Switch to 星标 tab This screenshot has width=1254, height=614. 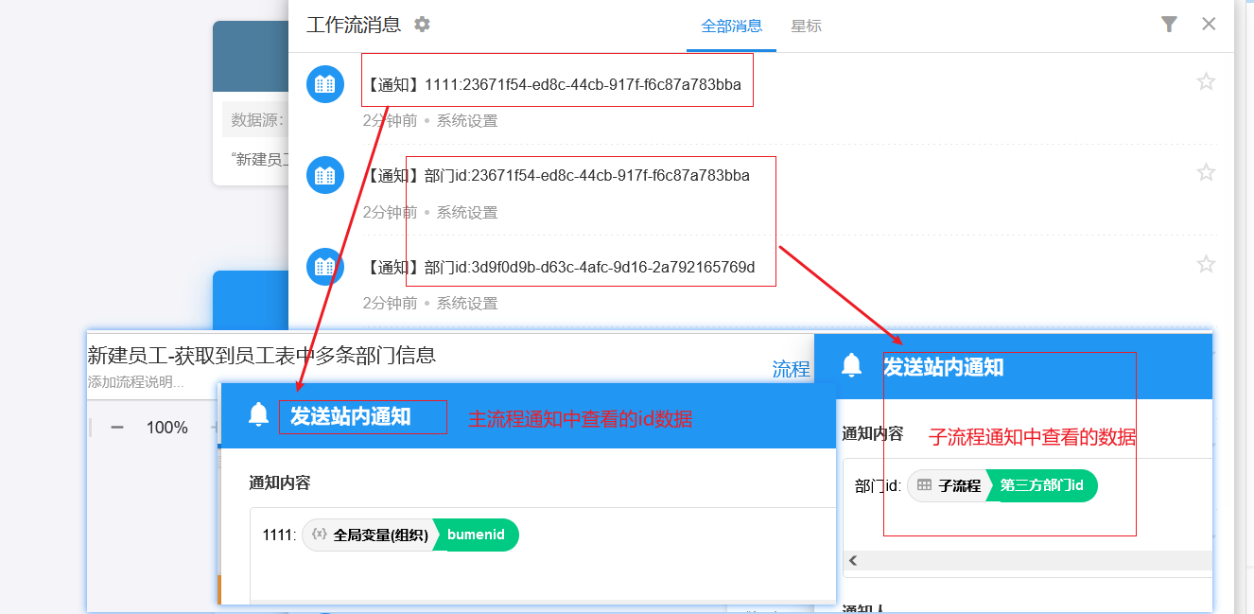806,26
